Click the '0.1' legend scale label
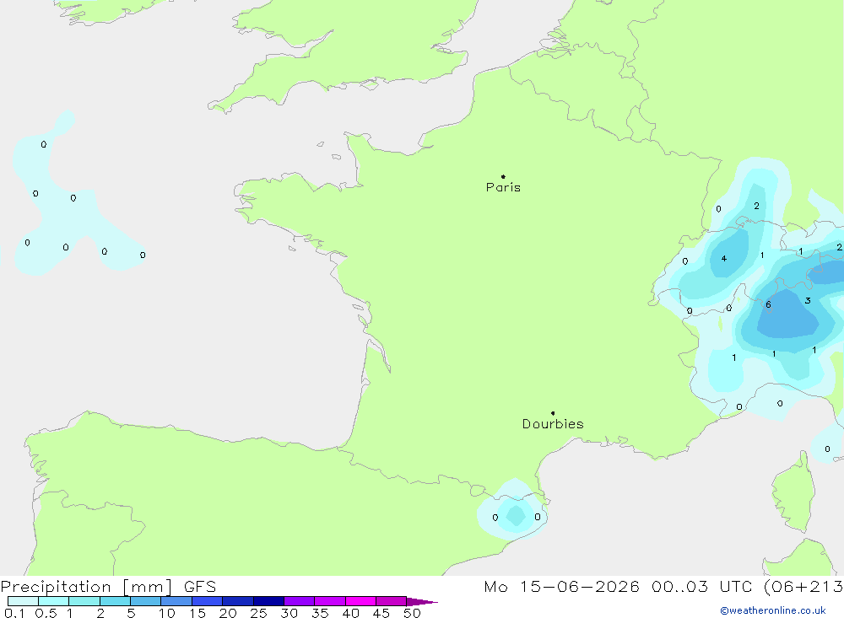 14,613
